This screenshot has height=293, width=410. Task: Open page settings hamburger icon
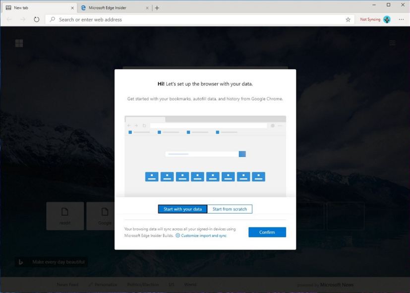[392, 43]
